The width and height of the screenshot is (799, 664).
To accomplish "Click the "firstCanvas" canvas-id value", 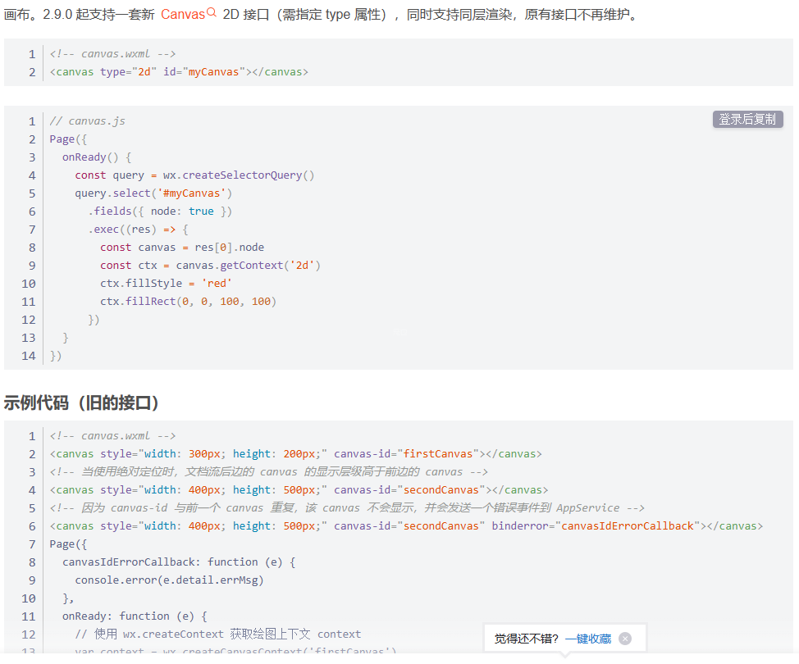I will tap(439, 454).
